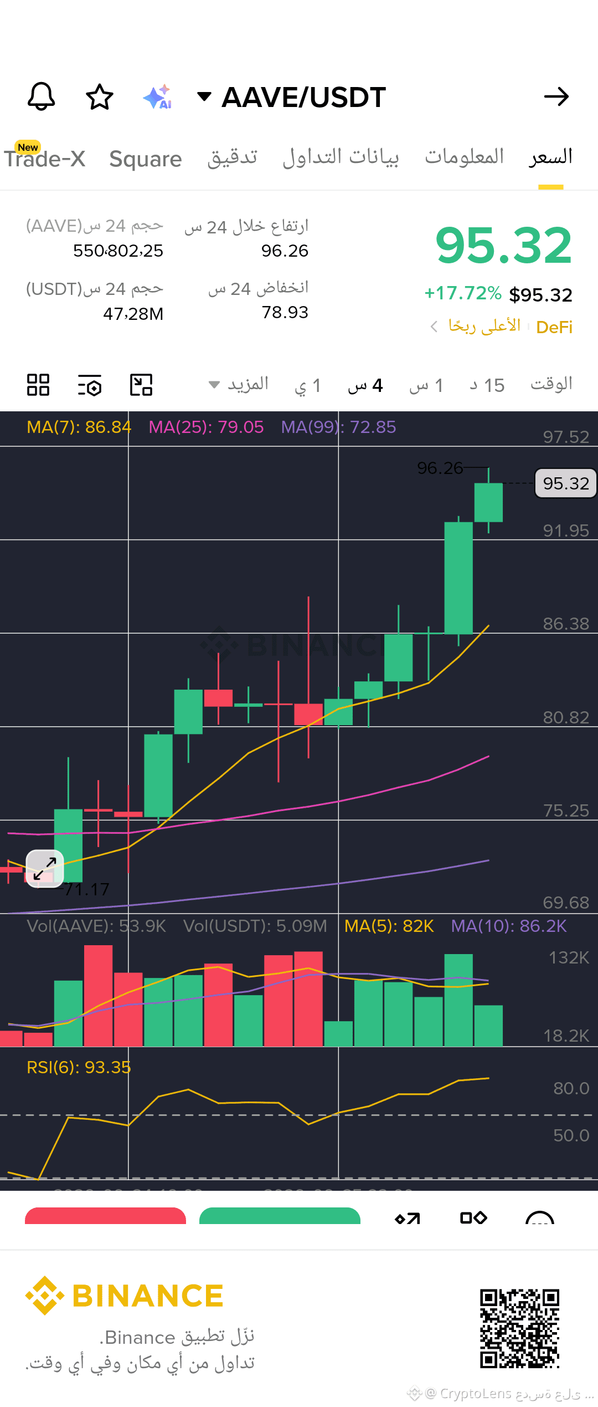This screenshot has height=1407, width=598.
Task: Open the DeFi category link
Action: tap(554, 327)
